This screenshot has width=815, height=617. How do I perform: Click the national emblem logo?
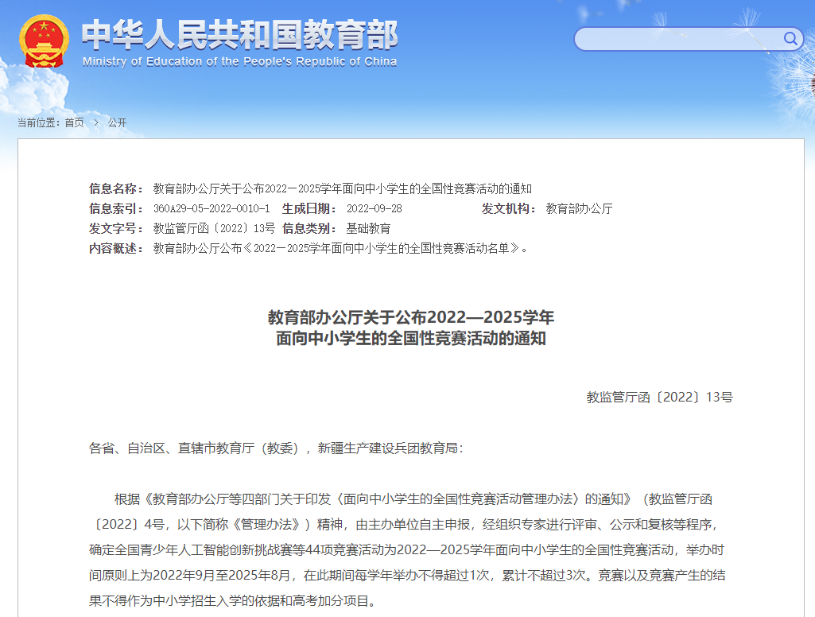tap(45, 41)
